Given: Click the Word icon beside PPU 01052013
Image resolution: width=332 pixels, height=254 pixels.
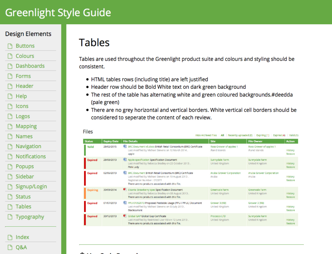Looking at the screenshot, I should point(124,203).
